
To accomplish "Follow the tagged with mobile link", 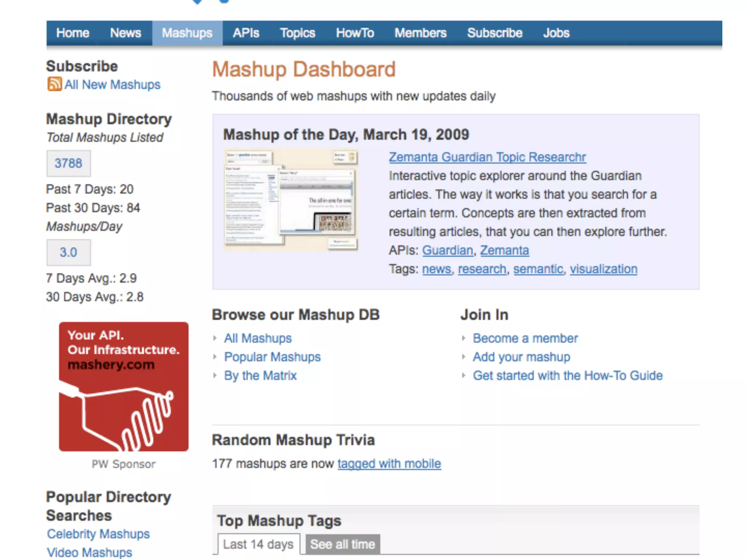I will click(x=389, y=464).
